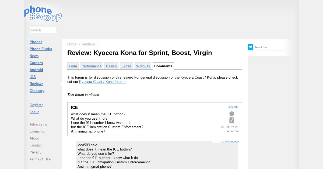Open the Kyocera Coast / Kona forum link
The image size is (323, 169).
click(102, 82)
